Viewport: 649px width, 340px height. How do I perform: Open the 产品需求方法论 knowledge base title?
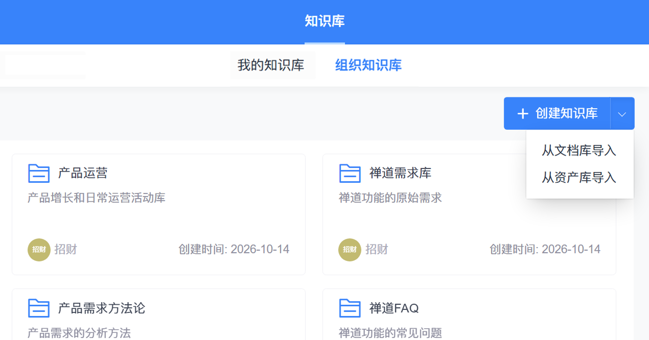click(x=102, y=308)
